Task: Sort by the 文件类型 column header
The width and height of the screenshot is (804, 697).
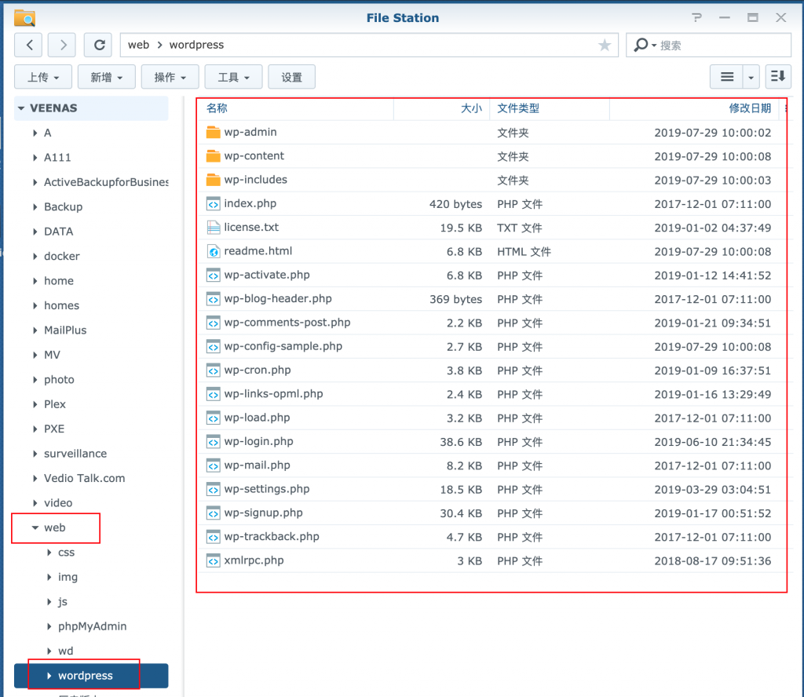Action: (518, 108)
